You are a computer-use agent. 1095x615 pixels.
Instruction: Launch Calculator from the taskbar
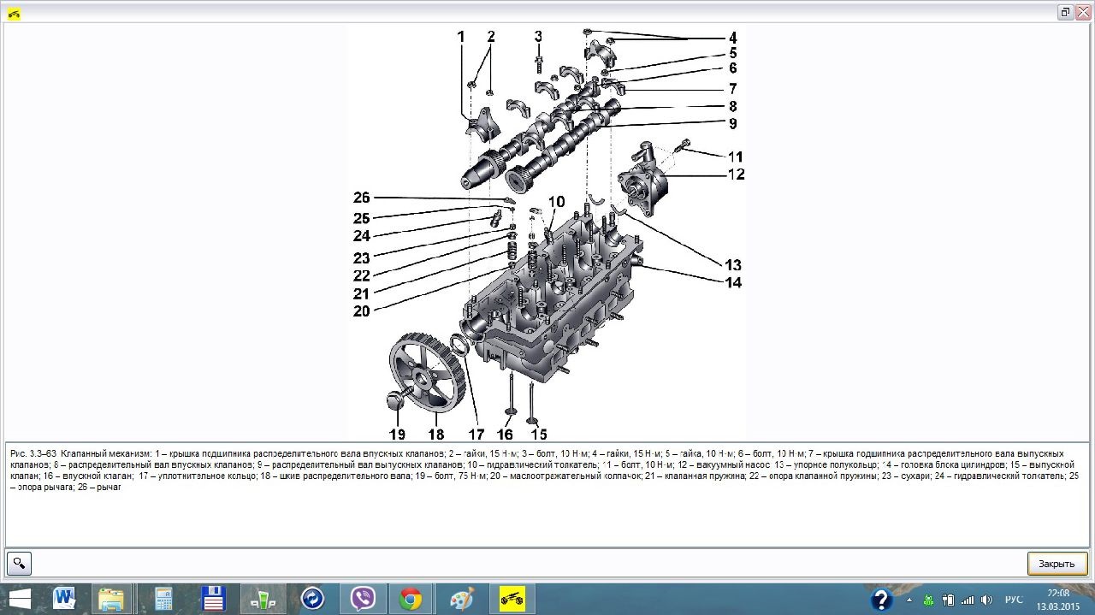pos(163,599)
